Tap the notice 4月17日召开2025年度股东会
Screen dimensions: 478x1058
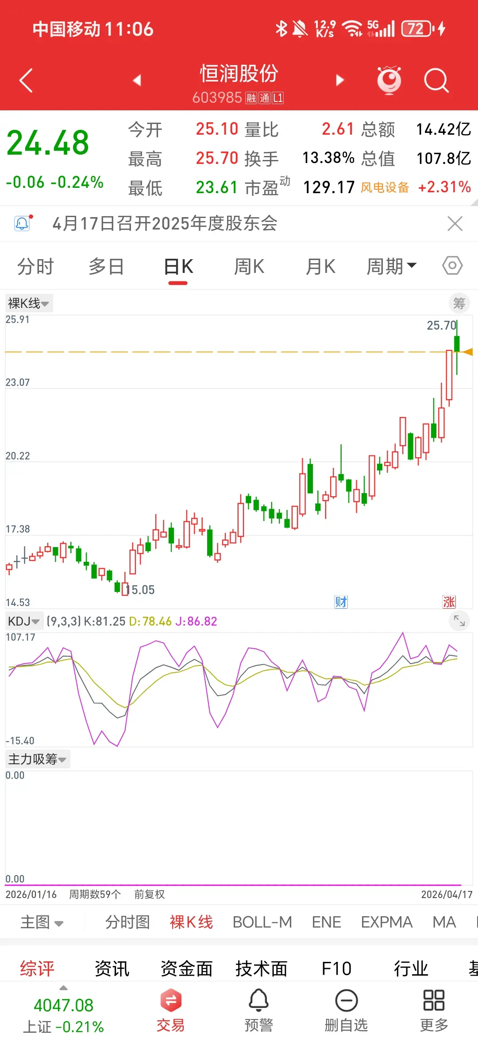165,223
